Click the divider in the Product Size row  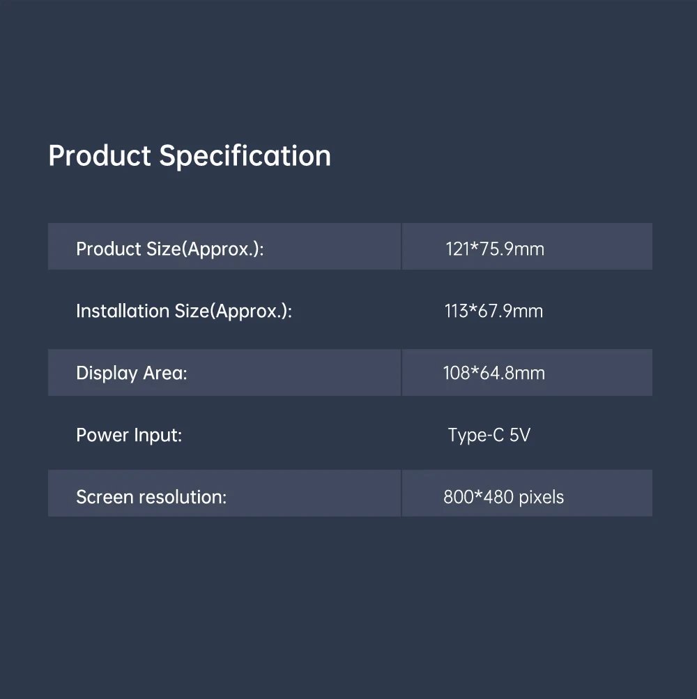tap(401, 247)
